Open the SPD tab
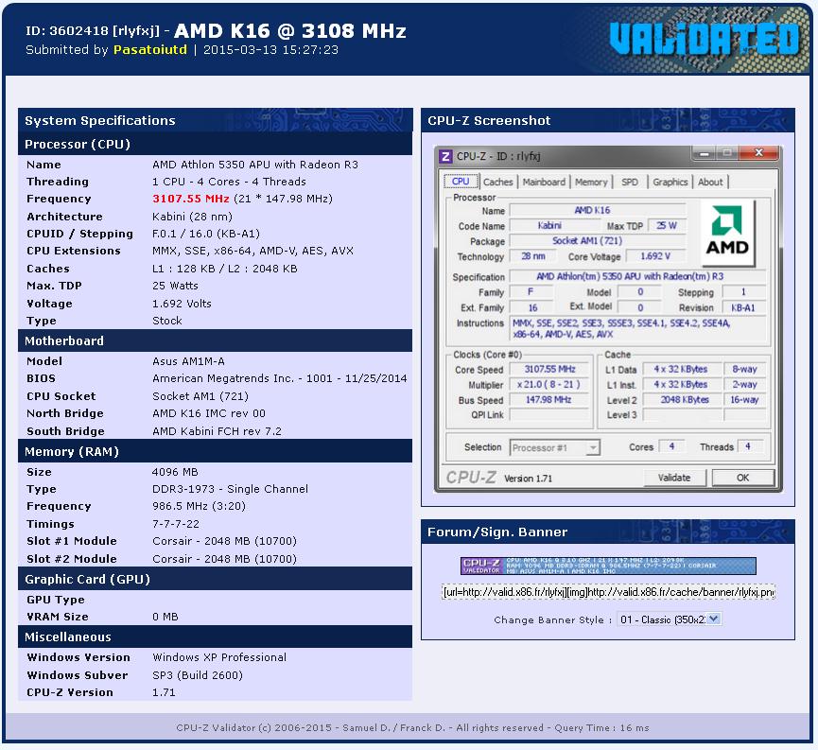The width and height of the screenshot is (818, 750). point(630,182)
